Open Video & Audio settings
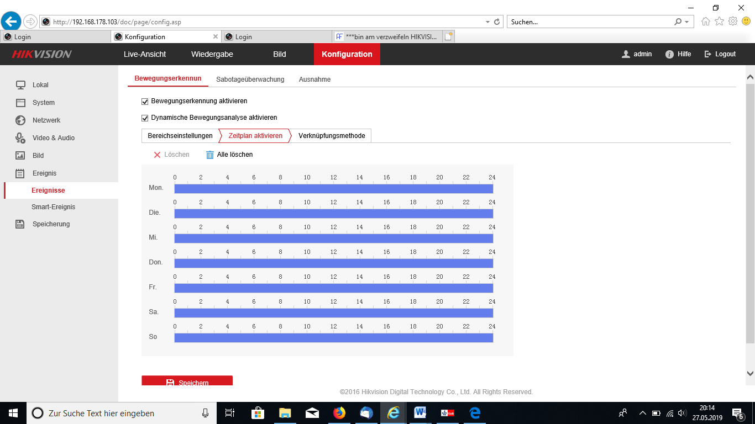This screenshot has width=755, height=424. pyautogui.click(x=53, y=138)
